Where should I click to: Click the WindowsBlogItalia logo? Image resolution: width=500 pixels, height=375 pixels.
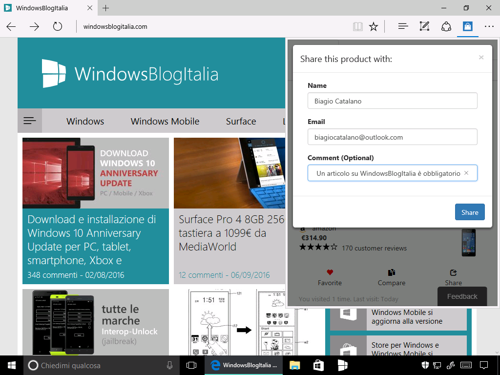click(x=130, y=73)
